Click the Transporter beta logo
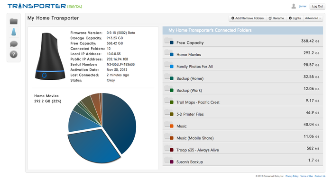 pos(45,6)
